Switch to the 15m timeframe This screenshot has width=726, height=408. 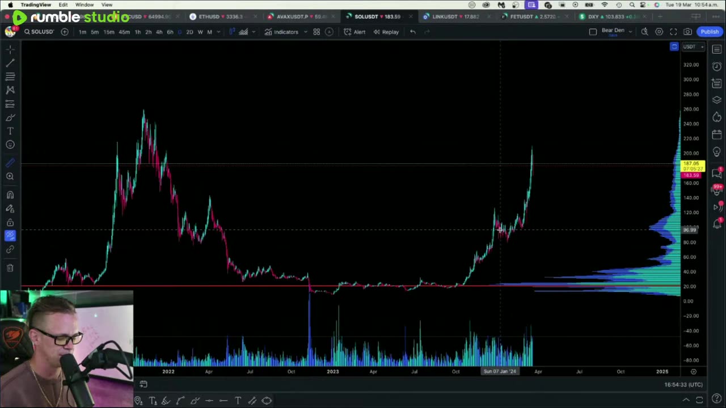[x=109, y=32]
